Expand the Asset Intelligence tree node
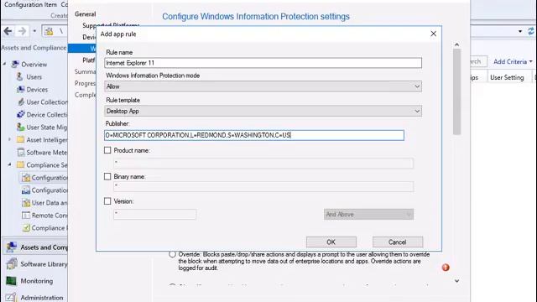537x302 pixels. point(9,139)
